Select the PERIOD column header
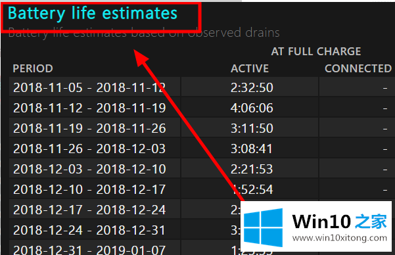Image resolution: width=395 pixels, height=255 pixels. click(x=33, y=68)
